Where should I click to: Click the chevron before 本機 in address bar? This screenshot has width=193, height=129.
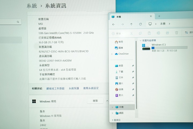click(x=156, y=24)
